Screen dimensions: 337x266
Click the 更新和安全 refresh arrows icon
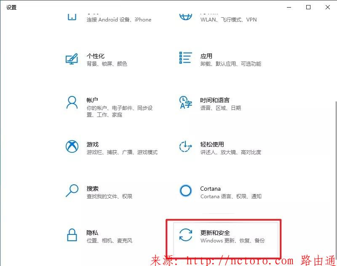tap(186, 235)
